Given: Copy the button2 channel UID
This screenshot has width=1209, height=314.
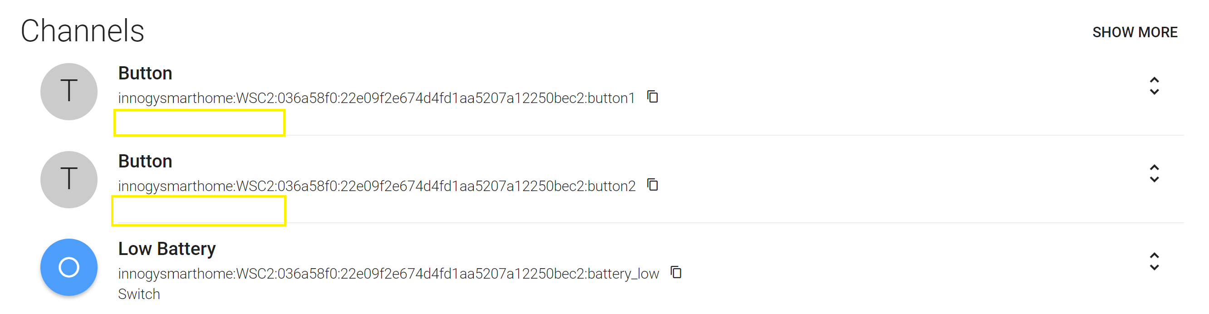Looking at the screenshot, I should coord(652,185).
